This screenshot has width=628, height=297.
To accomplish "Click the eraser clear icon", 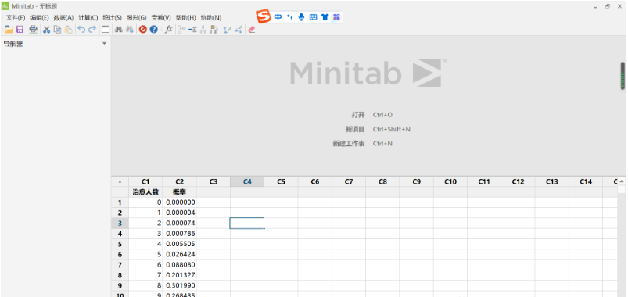I will (x=252, y=29).
